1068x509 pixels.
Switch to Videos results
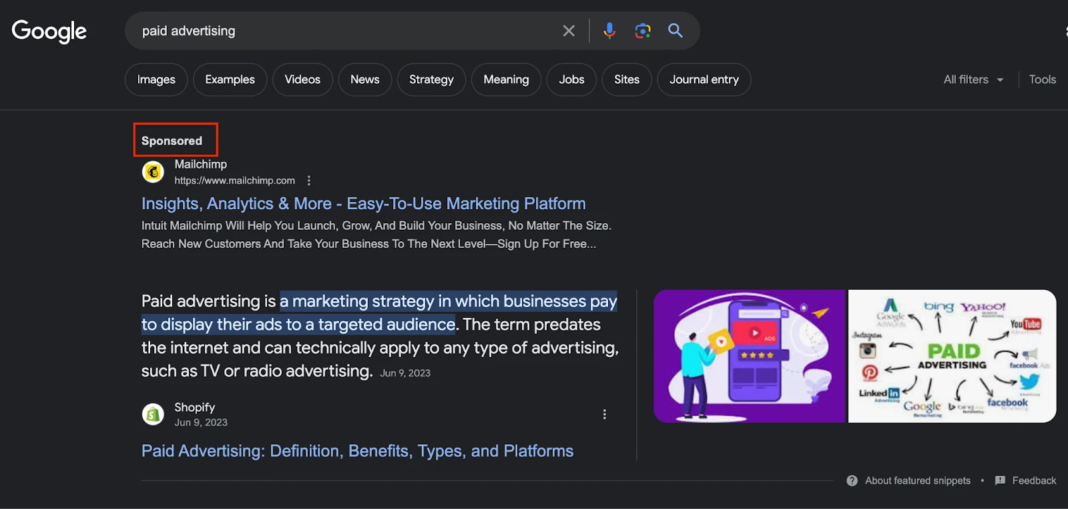302,79
